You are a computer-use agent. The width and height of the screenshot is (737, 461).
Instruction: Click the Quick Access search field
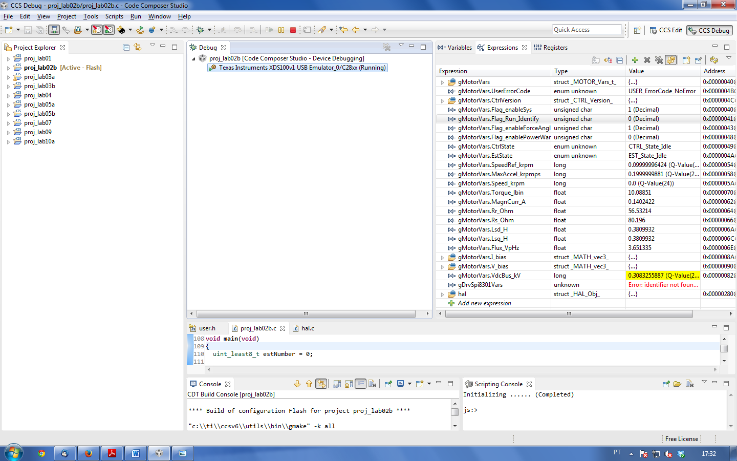pos(587,30)
